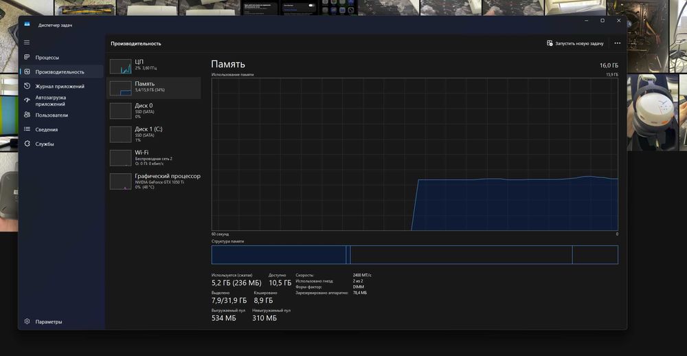
Task: Click the 2400 МТ/с speed value
Action: [x=362, y=276]
